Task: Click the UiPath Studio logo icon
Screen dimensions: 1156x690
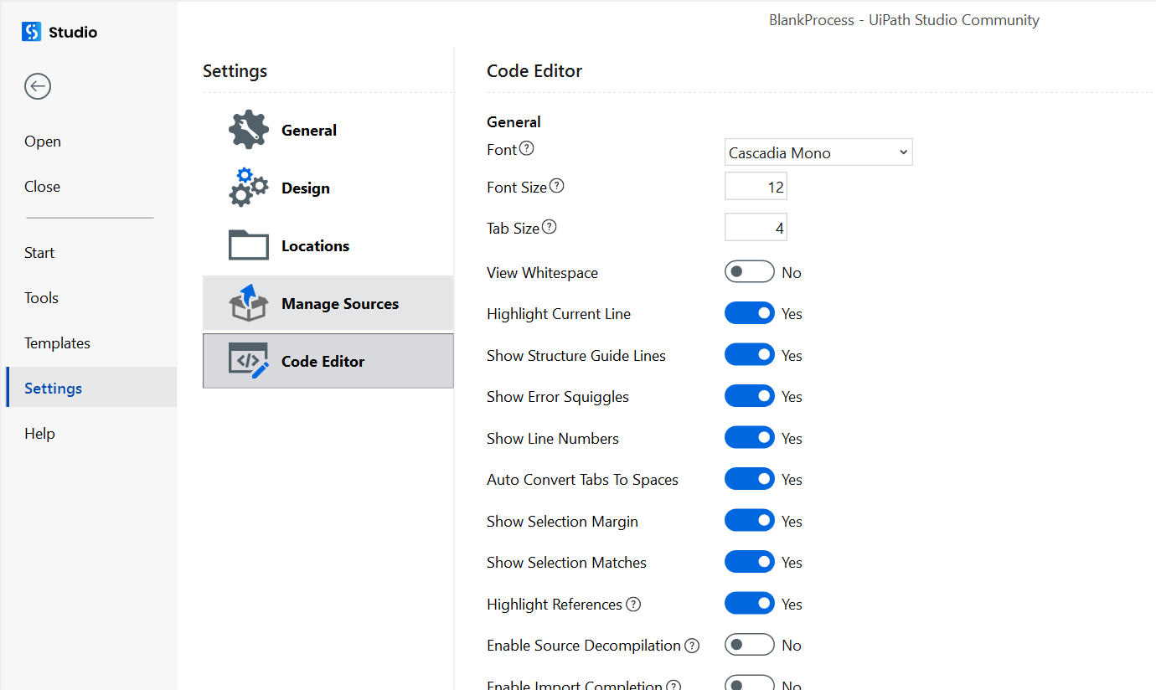Action: pos(31,32)
